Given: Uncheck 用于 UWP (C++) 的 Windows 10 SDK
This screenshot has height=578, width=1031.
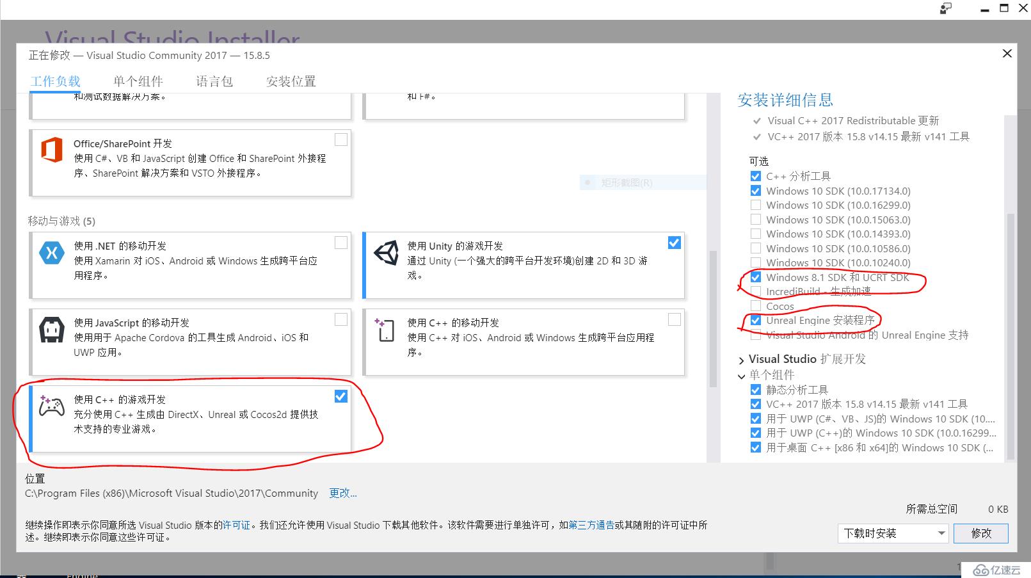Looking at the screenshot, I should click(x=756, y=433).
